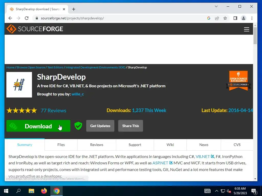
Task: Go back using the browser back arrow
Action: point(10,18)
